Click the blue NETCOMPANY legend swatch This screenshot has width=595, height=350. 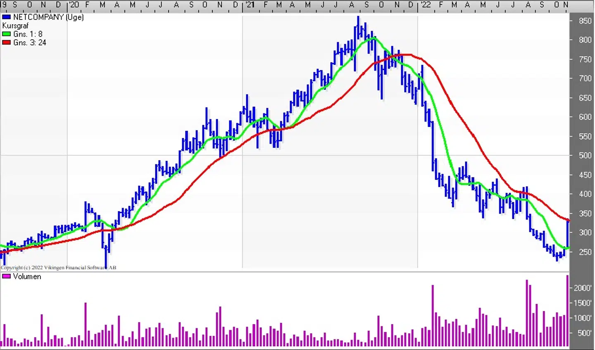coord(6,17)
